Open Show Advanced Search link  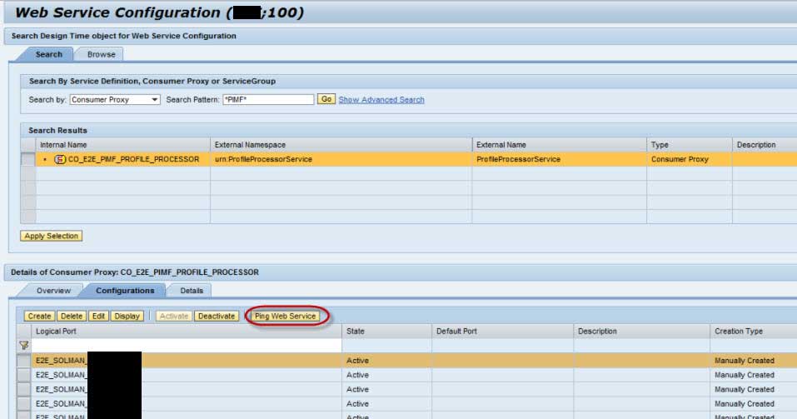pyautogui.click(x=381, y=100)
